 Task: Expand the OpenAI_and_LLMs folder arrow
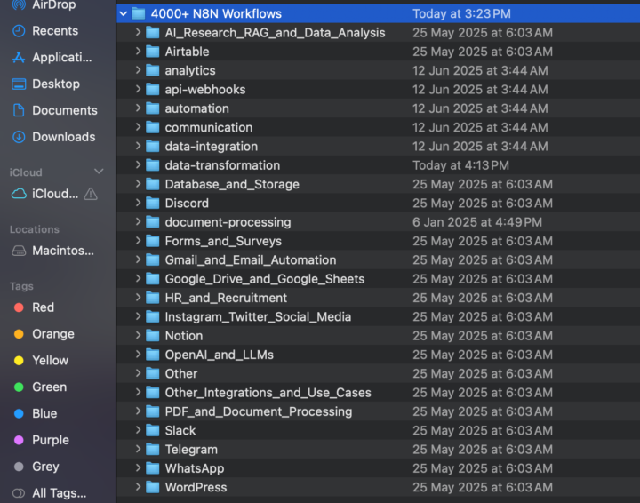(139, 355)
